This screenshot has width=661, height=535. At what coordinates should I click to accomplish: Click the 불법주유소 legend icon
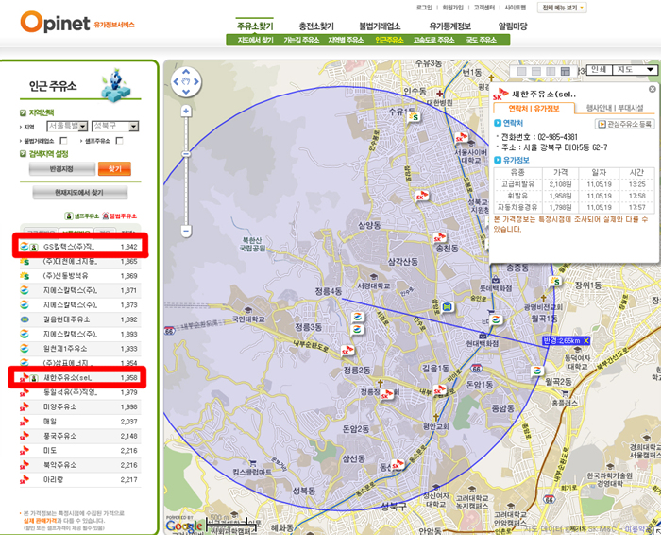(106, 216)
